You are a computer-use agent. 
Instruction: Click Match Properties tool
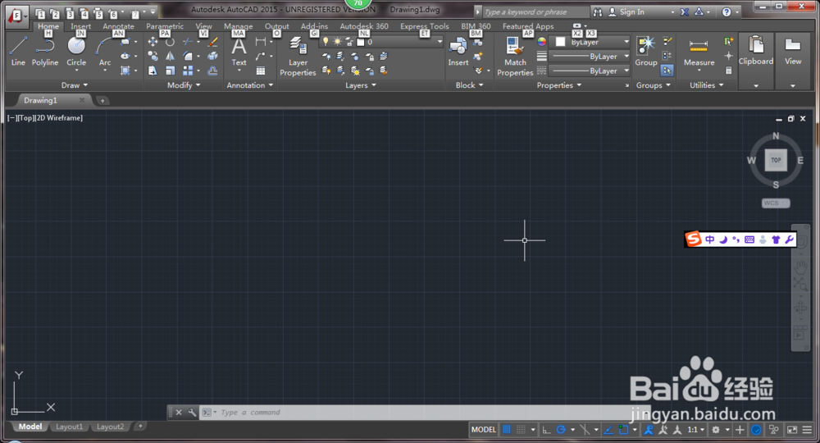click(x=515, y=57)
